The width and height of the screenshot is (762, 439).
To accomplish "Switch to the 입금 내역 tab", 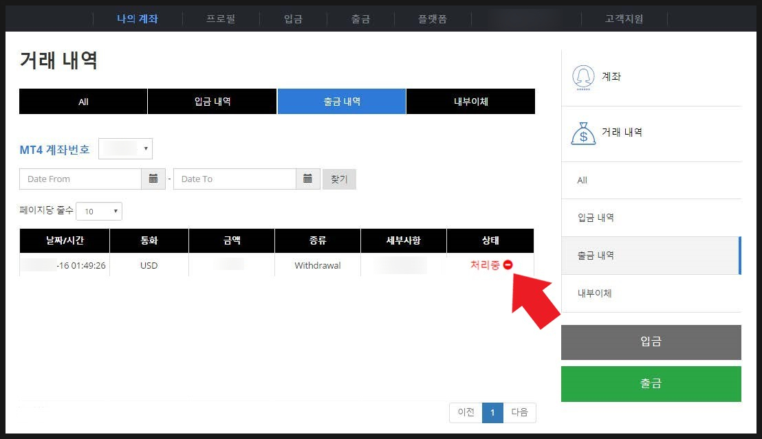I will click(x=212, y=102).
